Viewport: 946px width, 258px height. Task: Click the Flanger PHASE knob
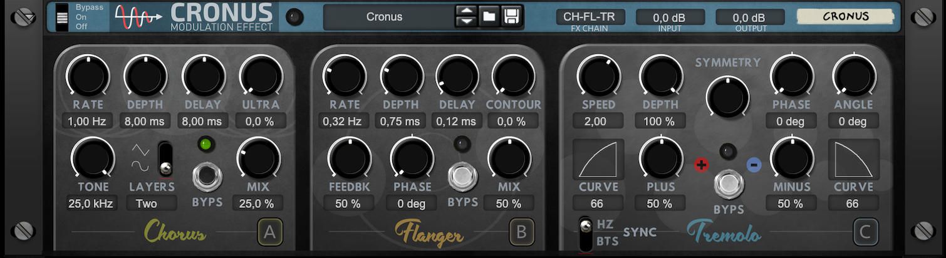[x=412, y=157]
